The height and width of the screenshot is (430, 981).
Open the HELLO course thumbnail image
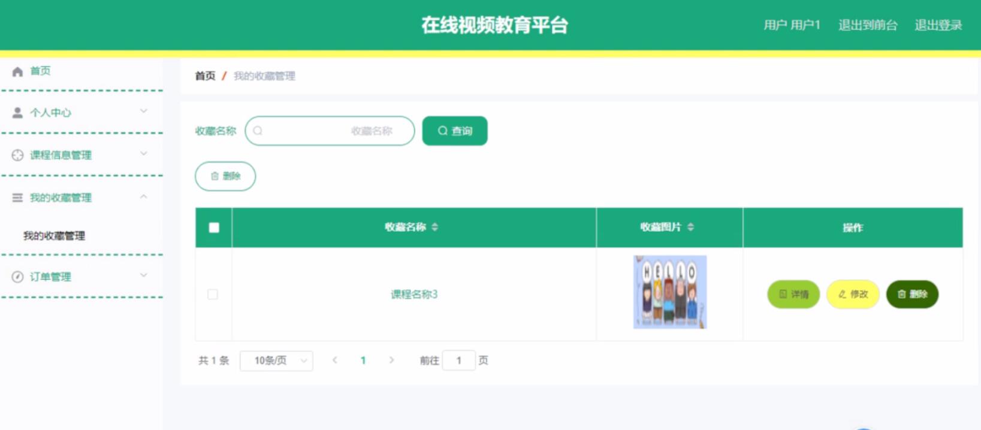point(670,292)
